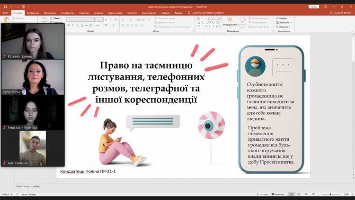Click the spell check status bar icon
The height and width of the screenshot is (200, 355).
click(17, 194)
